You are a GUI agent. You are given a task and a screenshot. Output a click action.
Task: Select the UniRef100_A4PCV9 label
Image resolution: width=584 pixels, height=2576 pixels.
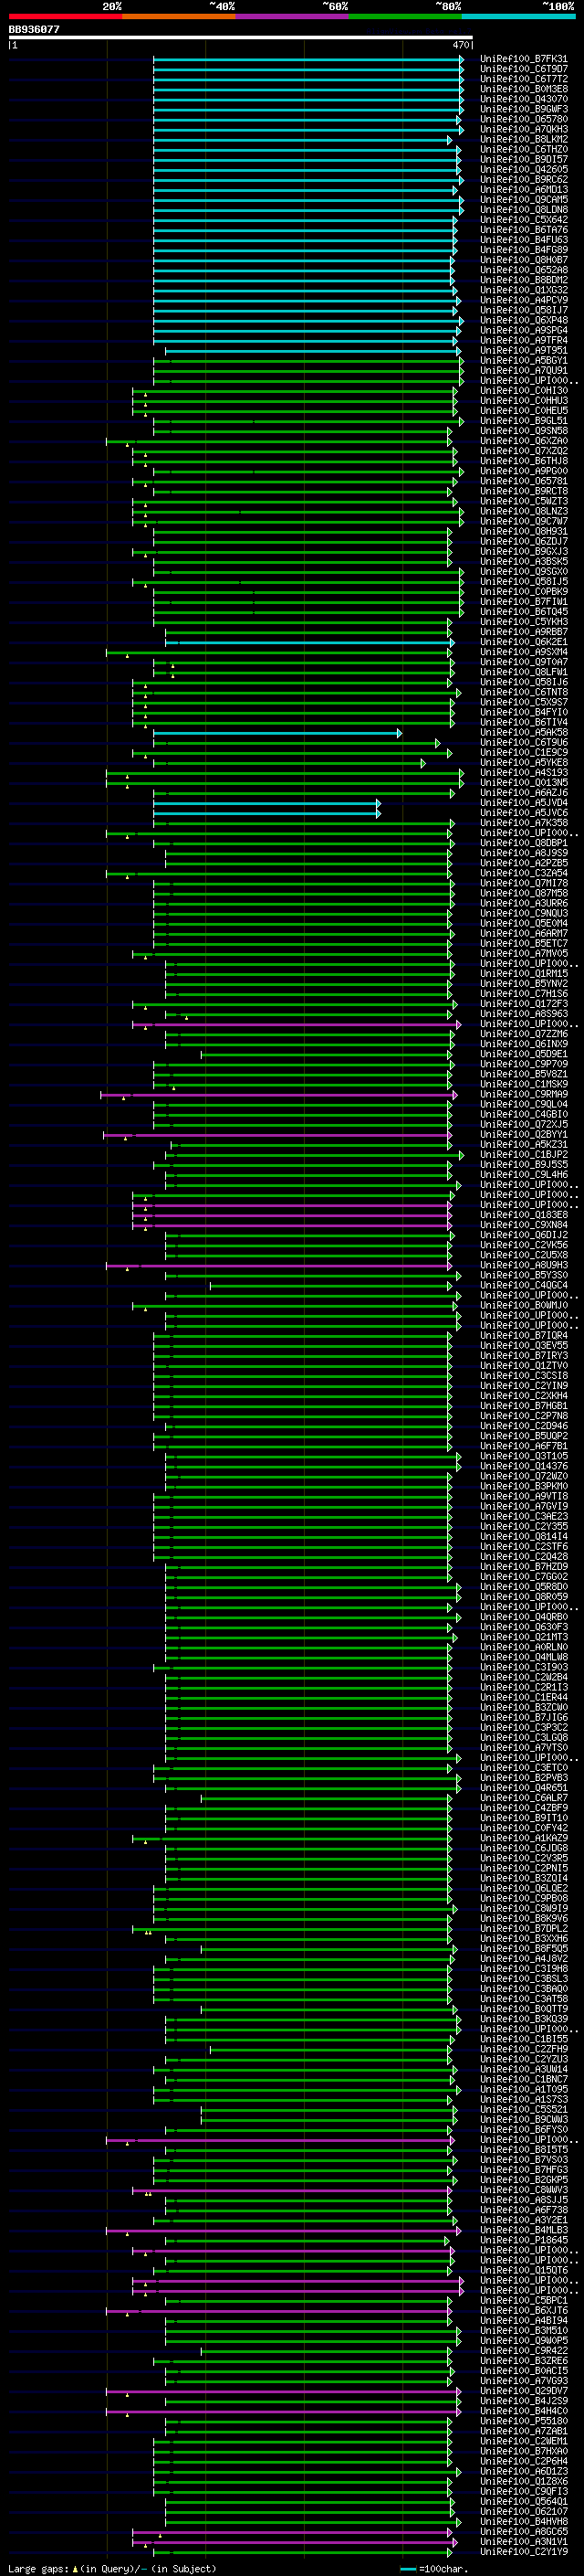tap(524, 300)
